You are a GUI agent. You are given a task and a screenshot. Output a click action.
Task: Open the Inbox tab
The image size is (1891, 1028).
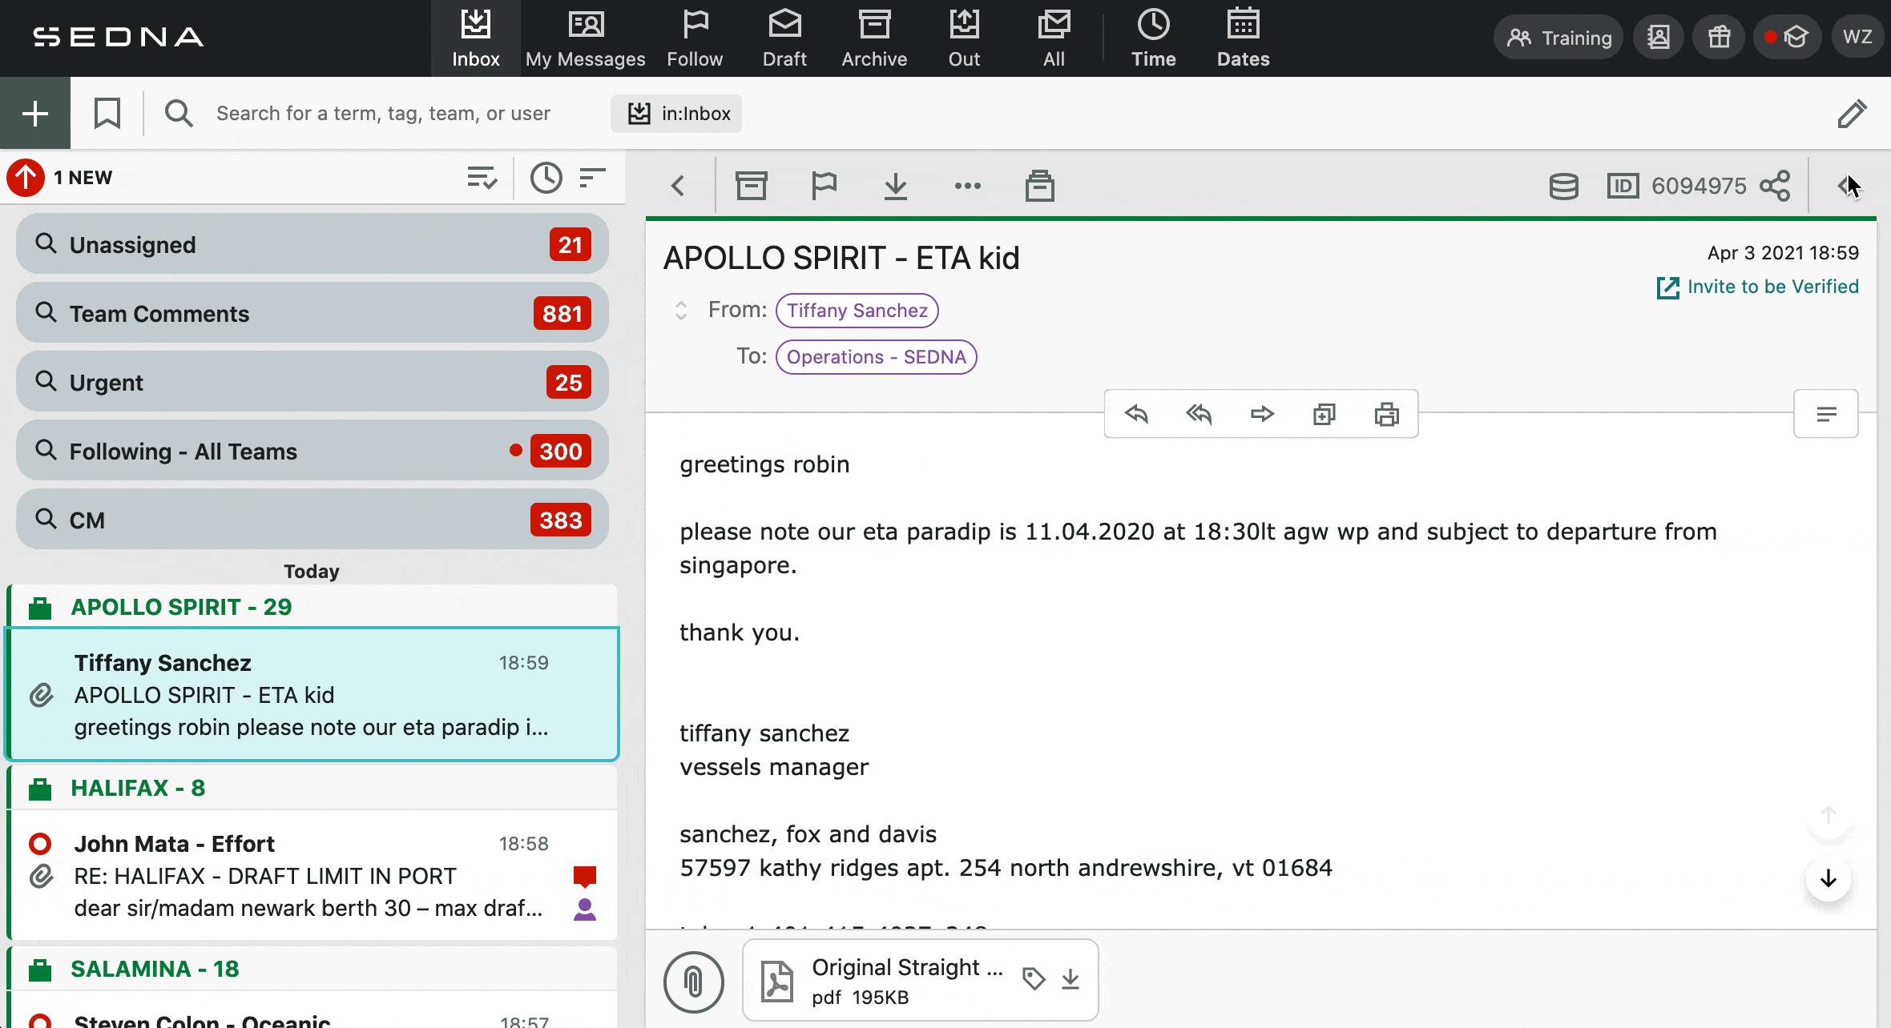point(475,38)
